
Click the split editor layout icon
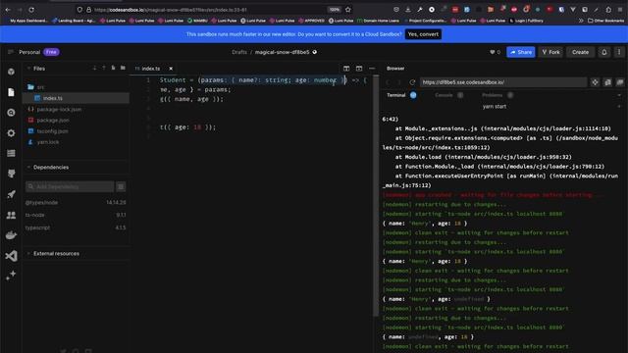click(x=346, y=69)
